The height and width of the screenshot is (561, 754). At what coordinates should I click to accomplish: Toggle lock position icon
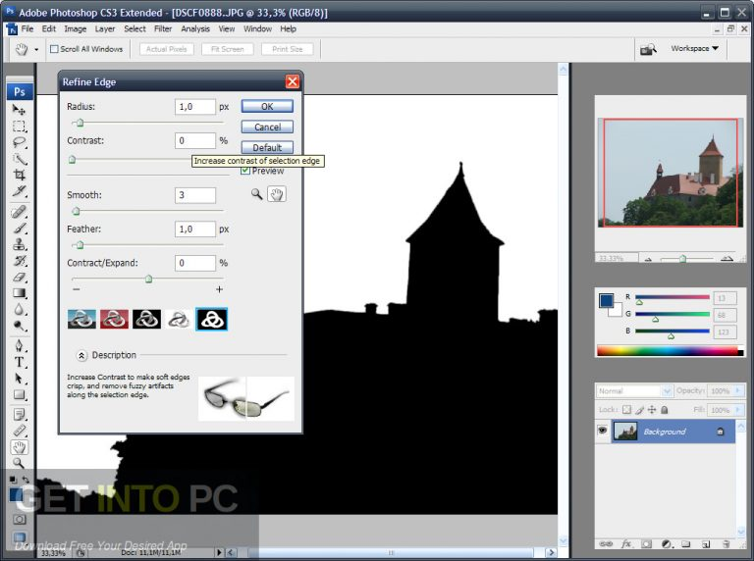click(652, 410)
